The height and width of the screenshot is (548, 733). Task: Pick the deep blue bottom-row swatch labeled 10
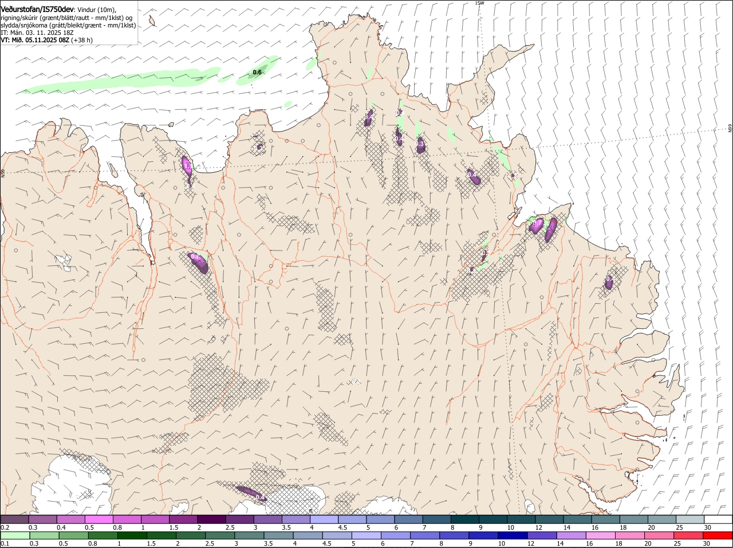(x=513, y=536)
